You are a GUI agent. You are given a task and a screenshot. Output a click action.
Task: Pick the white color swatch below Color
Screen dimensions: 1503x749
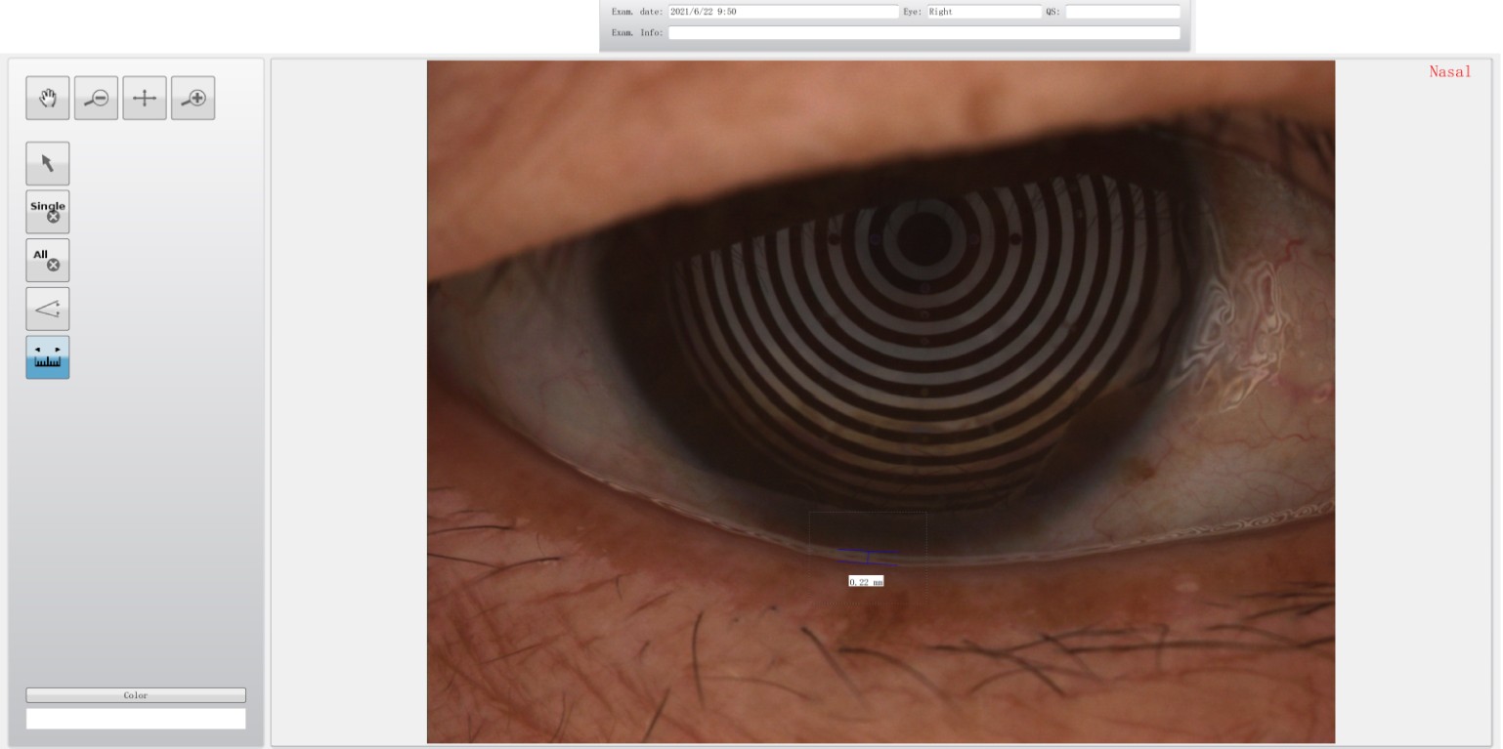click(136, 719)
